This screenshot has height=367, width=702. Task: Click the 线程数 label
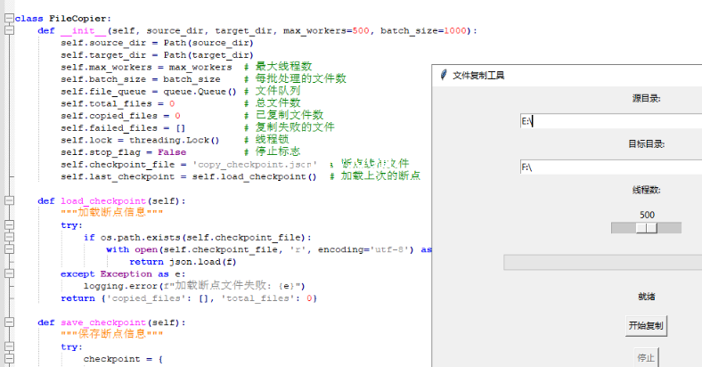647,191
